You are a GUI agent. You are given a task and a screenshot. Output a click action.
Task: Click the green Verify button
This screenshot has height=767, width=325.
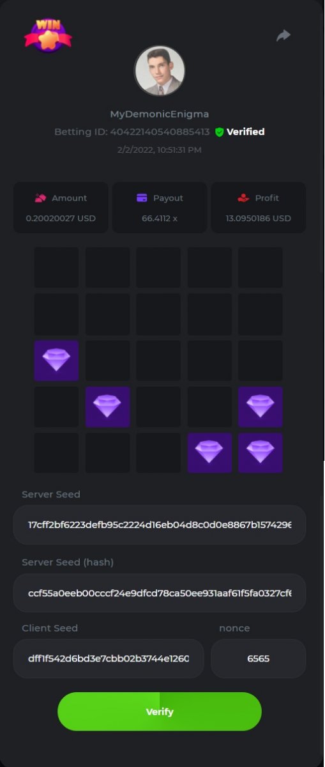pos(160,711)
